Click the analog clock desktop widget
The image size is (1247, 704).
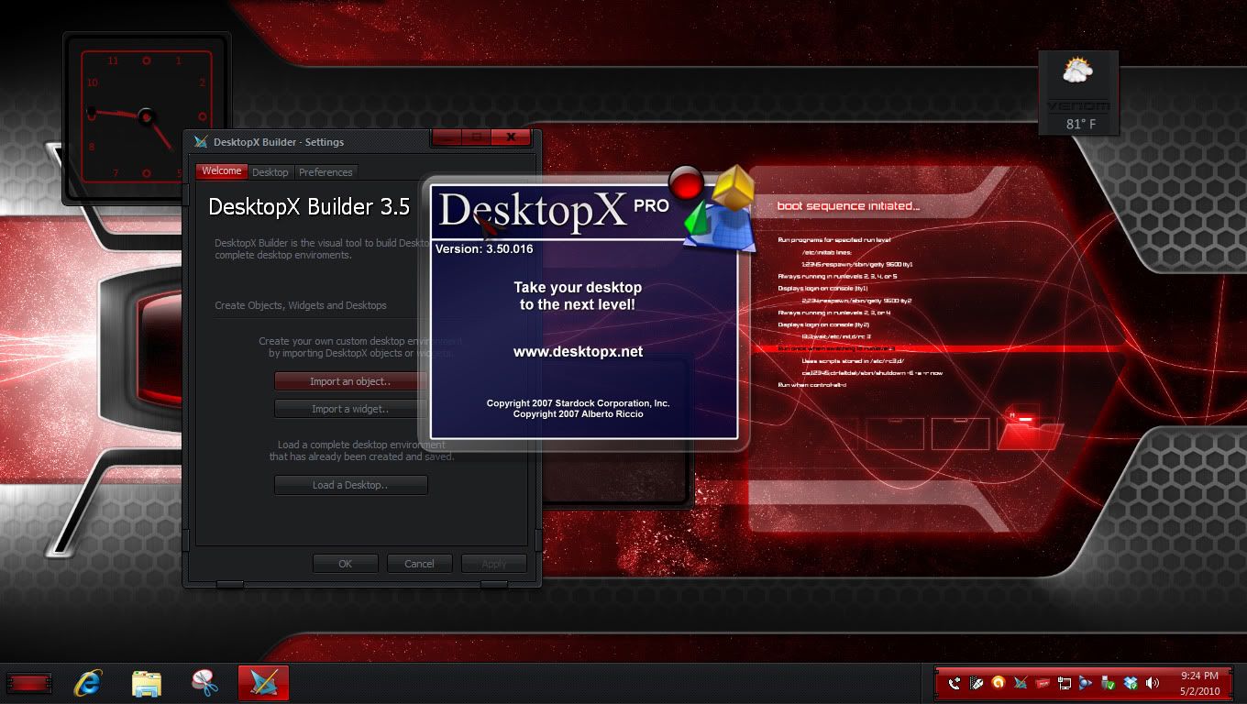[147, 116]
